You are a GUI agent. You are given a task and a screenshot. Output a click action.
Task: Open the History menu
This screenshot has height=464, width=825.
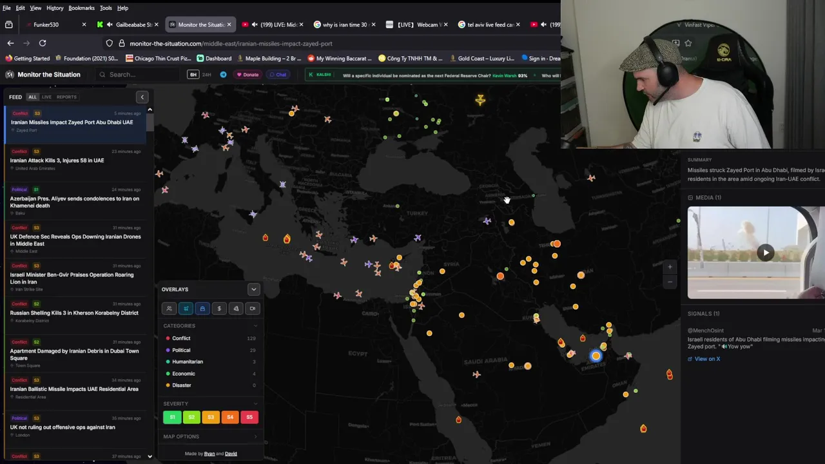[55, 8]
